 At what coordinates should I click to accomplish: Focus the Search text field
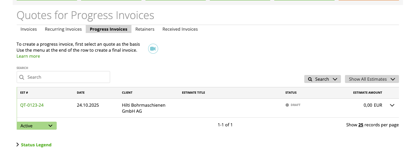tap(67, 77)
